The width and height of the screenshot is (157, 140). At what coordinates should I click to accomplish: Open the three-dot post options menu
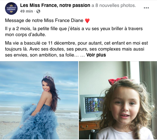tap(146, 8)
